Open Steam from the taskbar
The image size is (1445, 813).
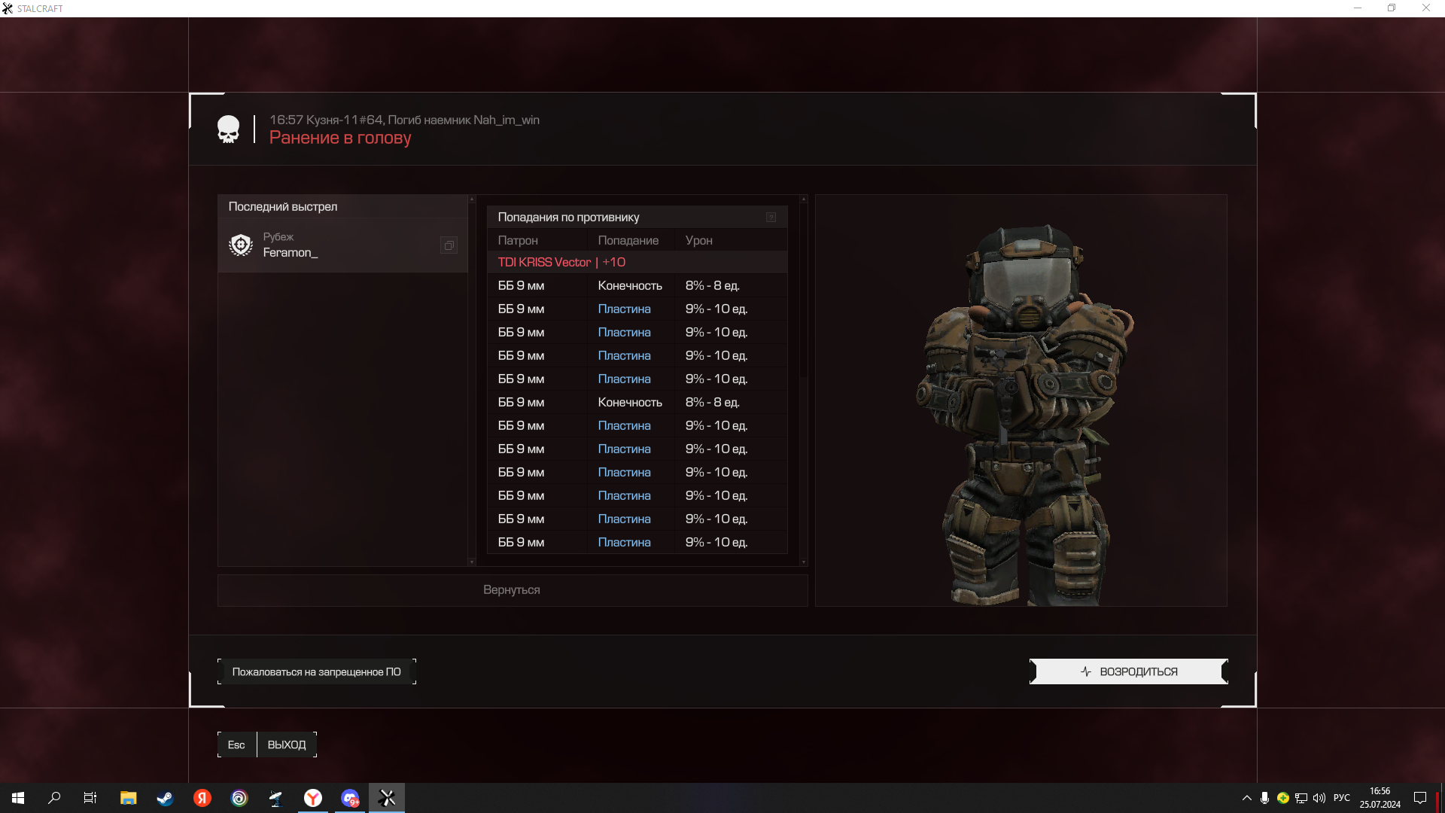point(165,798)
